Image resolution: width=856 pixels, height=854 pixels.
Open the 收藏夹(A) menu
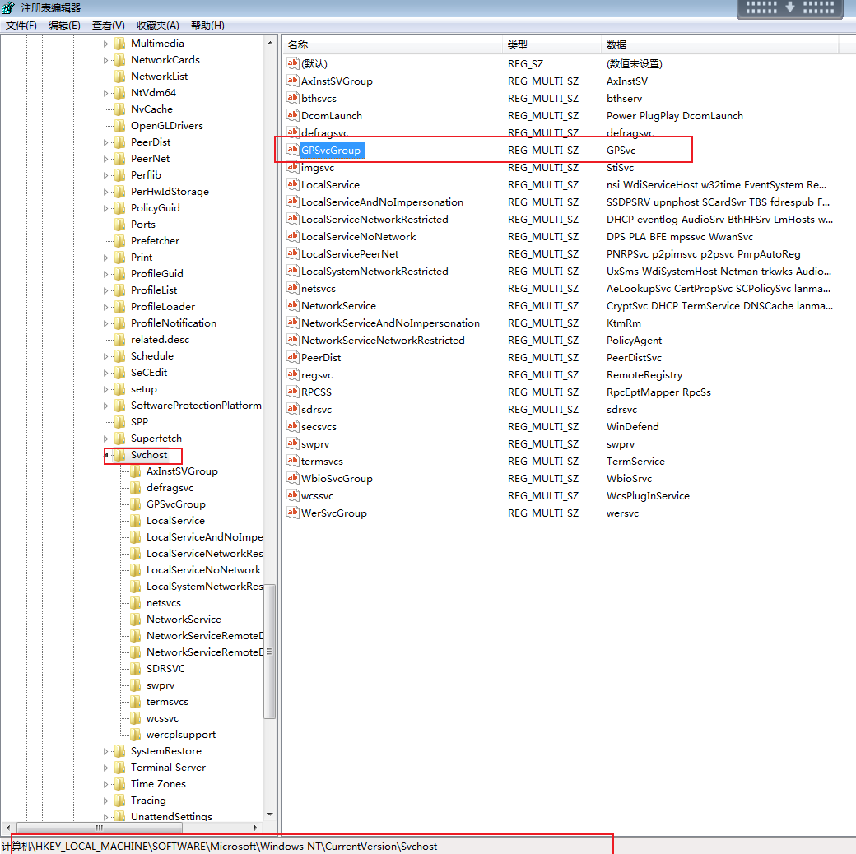[157, 26]
